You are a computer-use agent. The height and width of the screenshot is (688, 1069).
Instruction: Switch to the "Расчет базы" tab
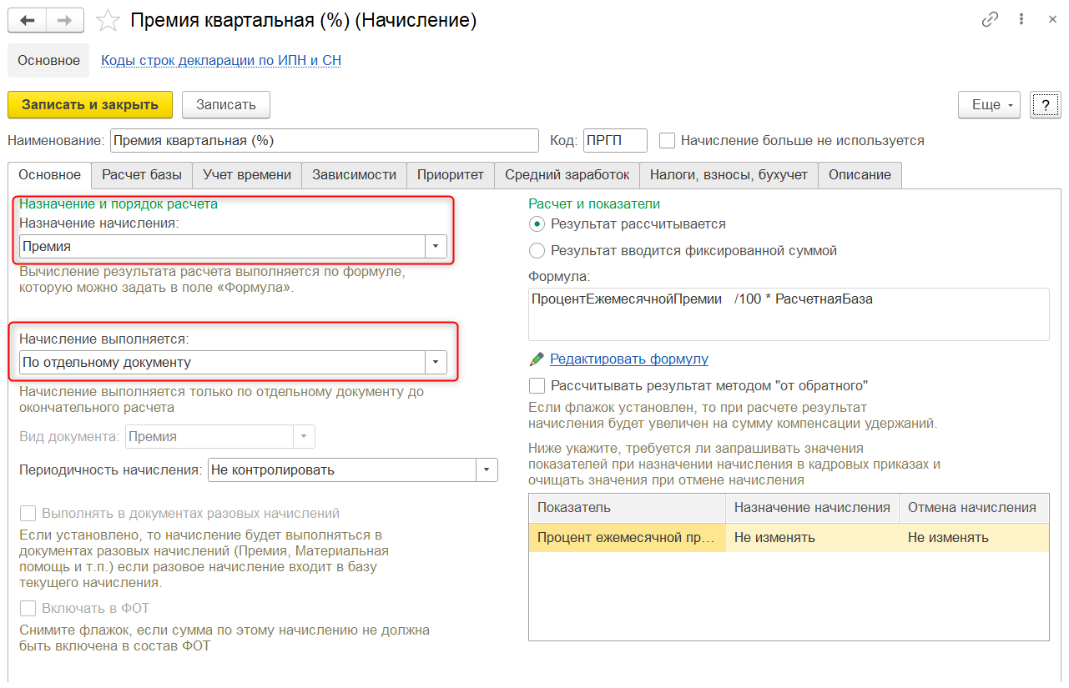[x=142, y=175]
